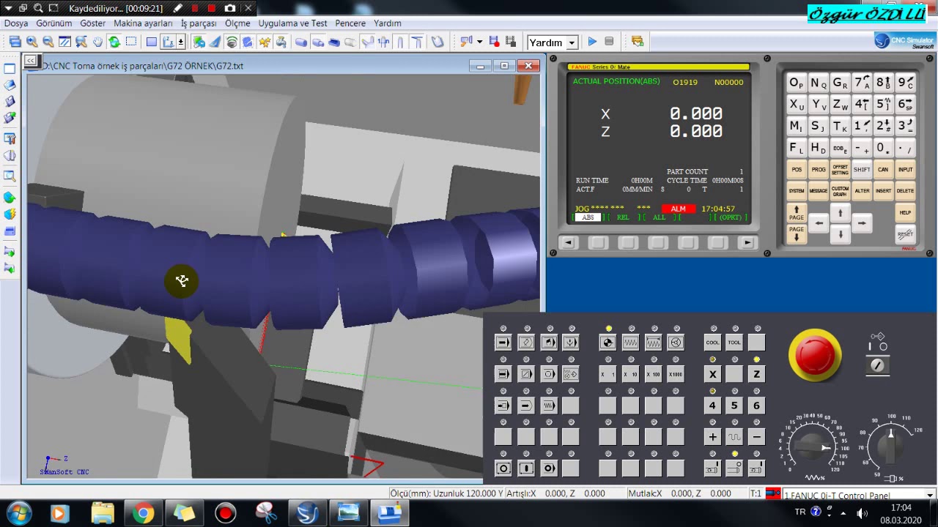Click the blue play run button in toolbar
The height and width of the screenshot is (527, 938).
coord(592,42)
